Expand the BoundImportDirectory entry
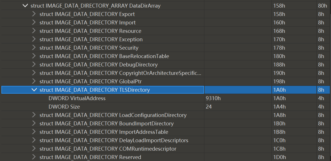This screenshot has width=331, height=161. pos(34,124)
